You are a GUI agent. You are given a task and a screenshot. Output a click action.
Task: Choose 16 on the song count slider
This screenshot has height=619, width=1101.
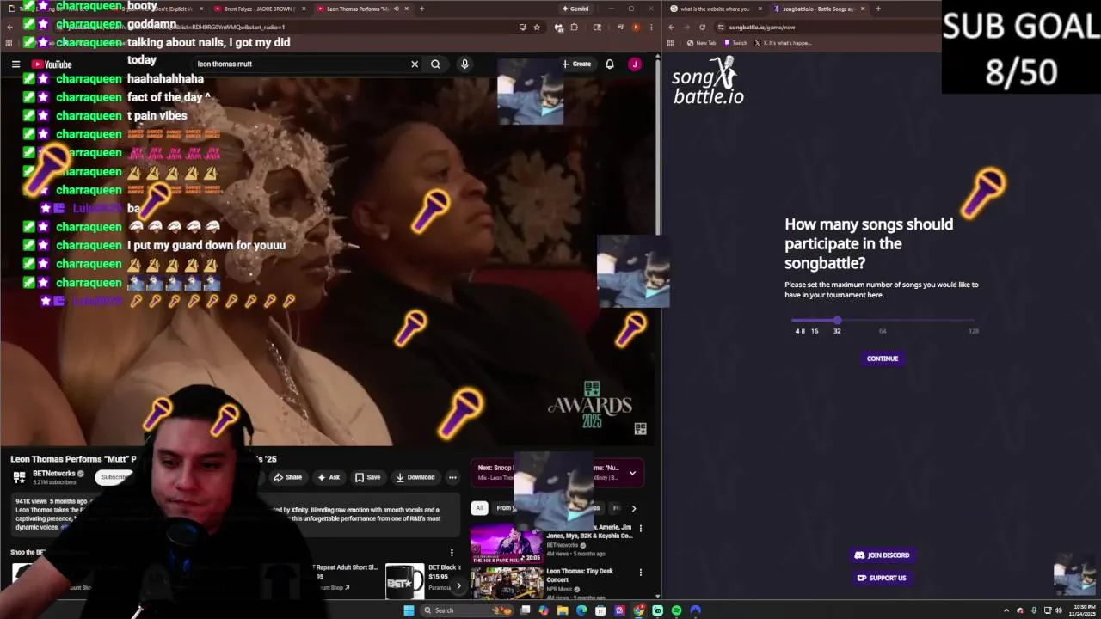pyautogui.click(x=815, y=330)
